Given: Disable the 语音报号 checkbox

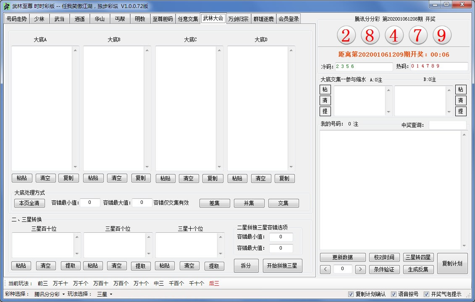Looking at the screenshot, I should [394, 294].
